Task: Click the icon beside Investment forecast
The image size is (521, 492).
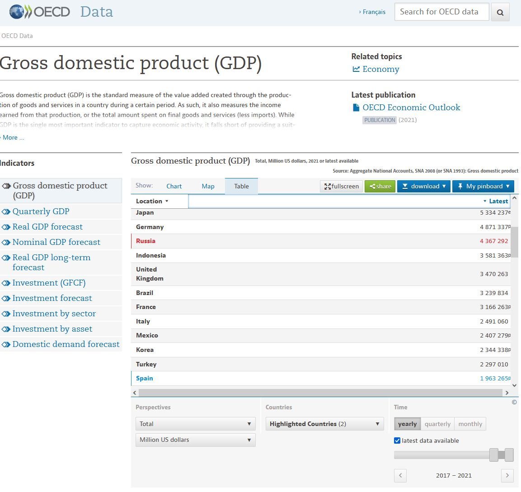Action: [x=6, y=298]
